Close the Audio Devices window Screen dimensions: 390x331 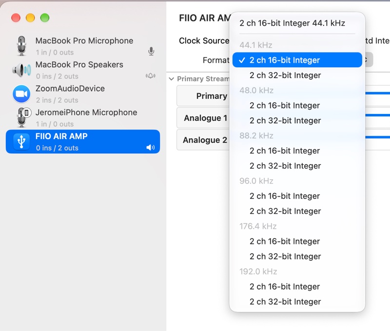16,18
